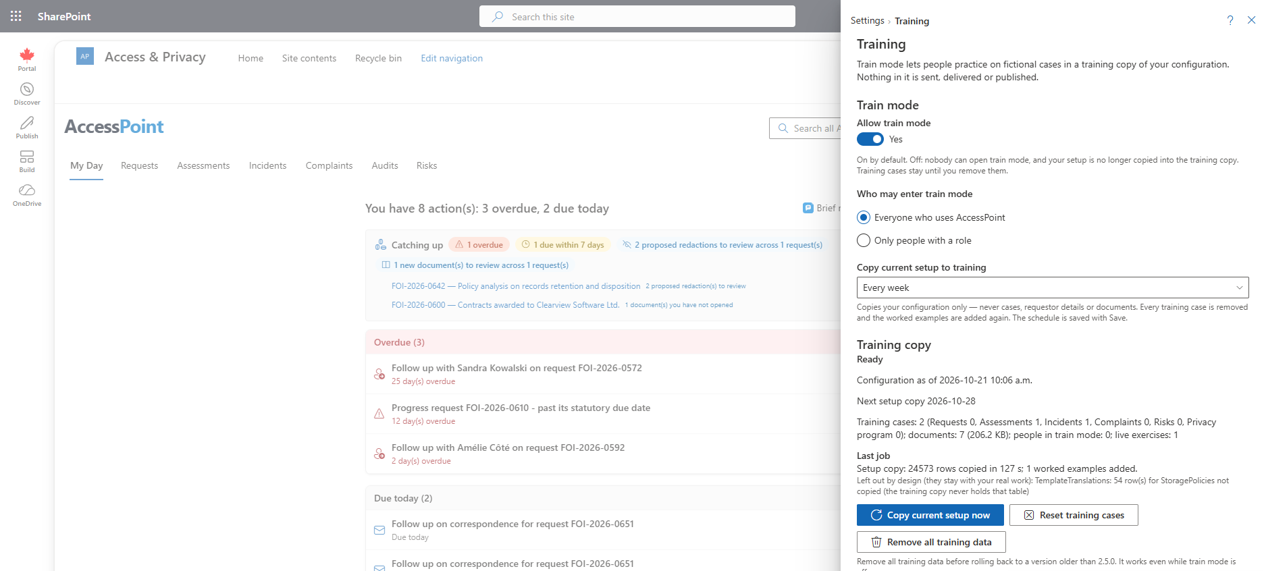Open Build in the left rail
This screenshot has height=571, width=1264.
(27, 161)
